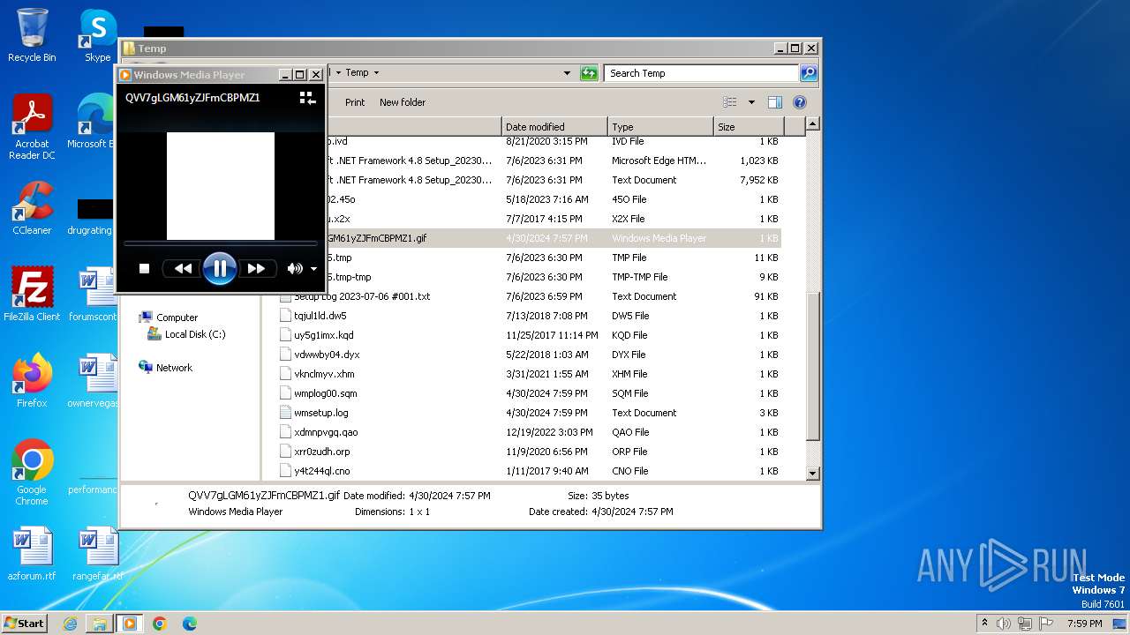Show hidden tray icons arrow

point(984,624)
